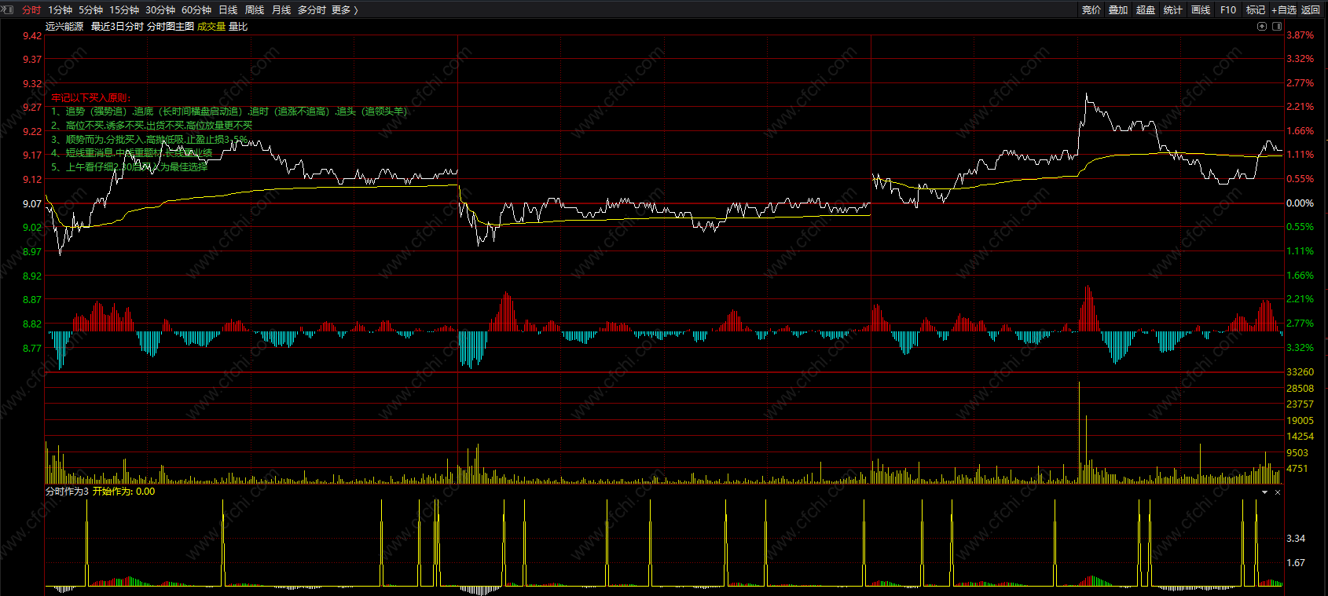1328x596 pixels.
Task: Click the 返回 back button
Action: click(1311, 10)
